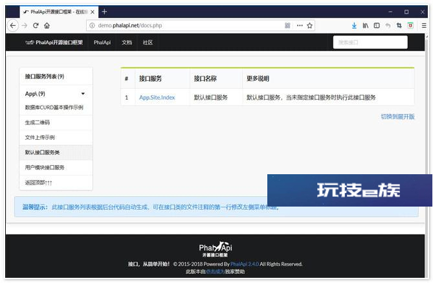Click the PhalApi footer logo
The height and width of the screenshot is (283, 433).
[215, 249]
